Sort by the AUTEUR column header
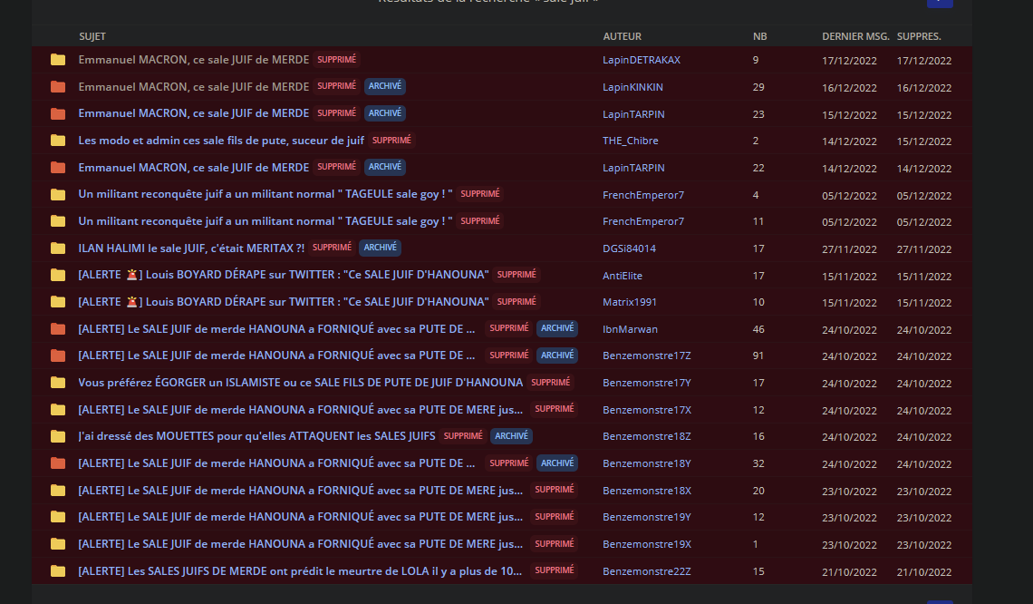The height and width of the screenshot is (604, 1033). coord(622,36)
